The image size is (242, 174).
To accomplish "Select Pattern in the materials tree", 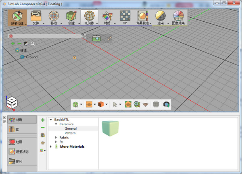I will [x=70, y=133].
